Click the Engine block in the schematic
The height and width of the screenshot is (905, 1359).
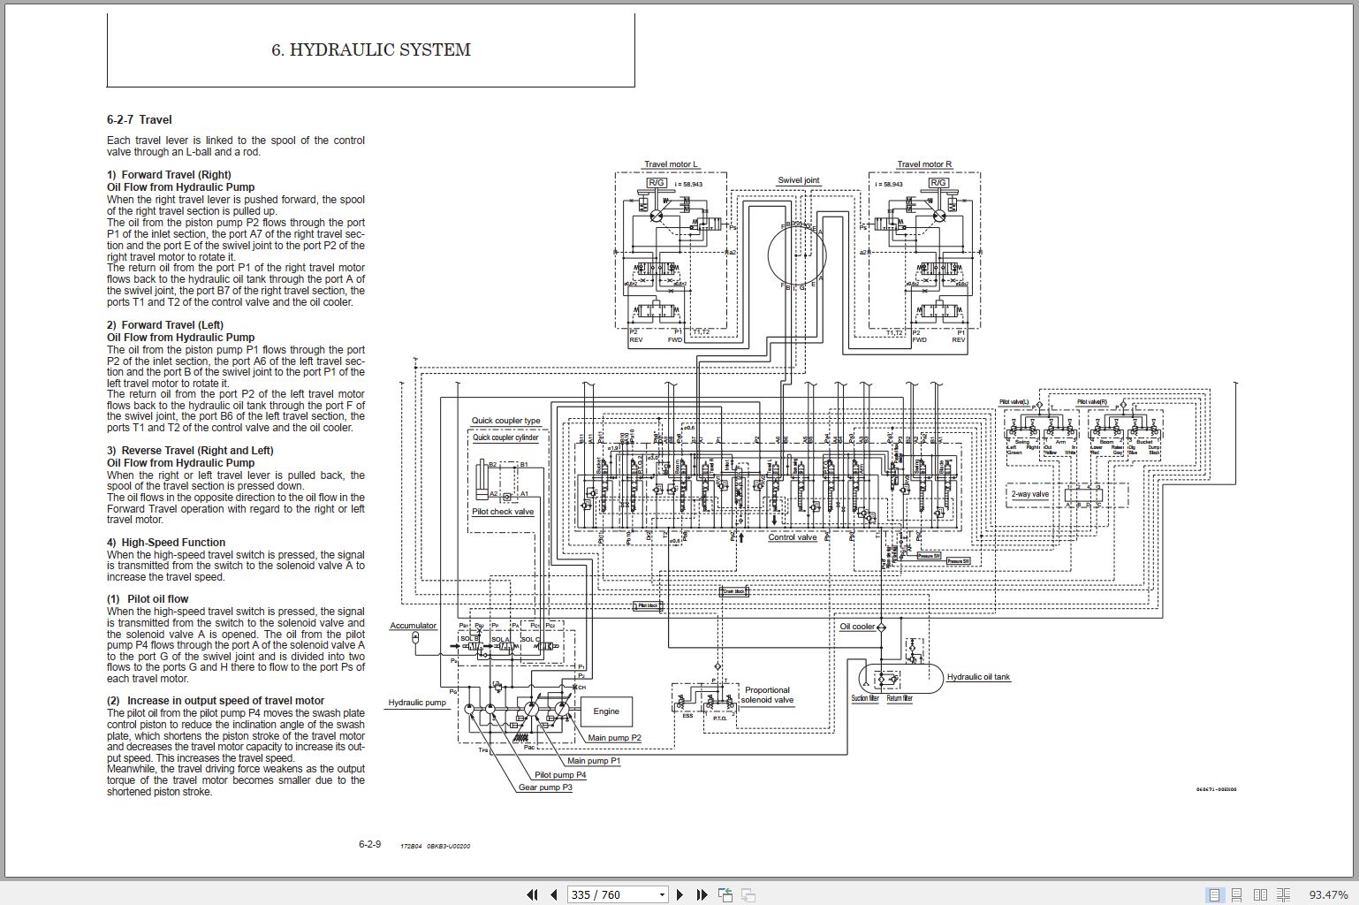tap(606, 711)
